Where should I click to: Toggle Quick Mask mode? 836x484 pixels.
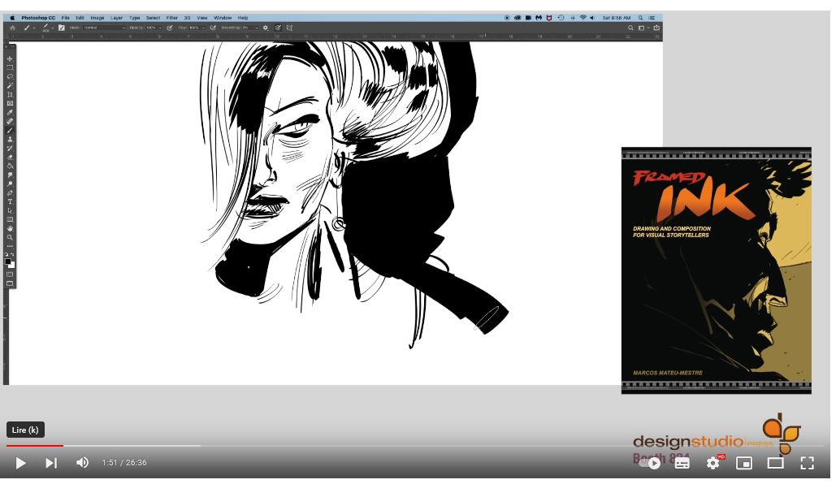click(10, 274)
